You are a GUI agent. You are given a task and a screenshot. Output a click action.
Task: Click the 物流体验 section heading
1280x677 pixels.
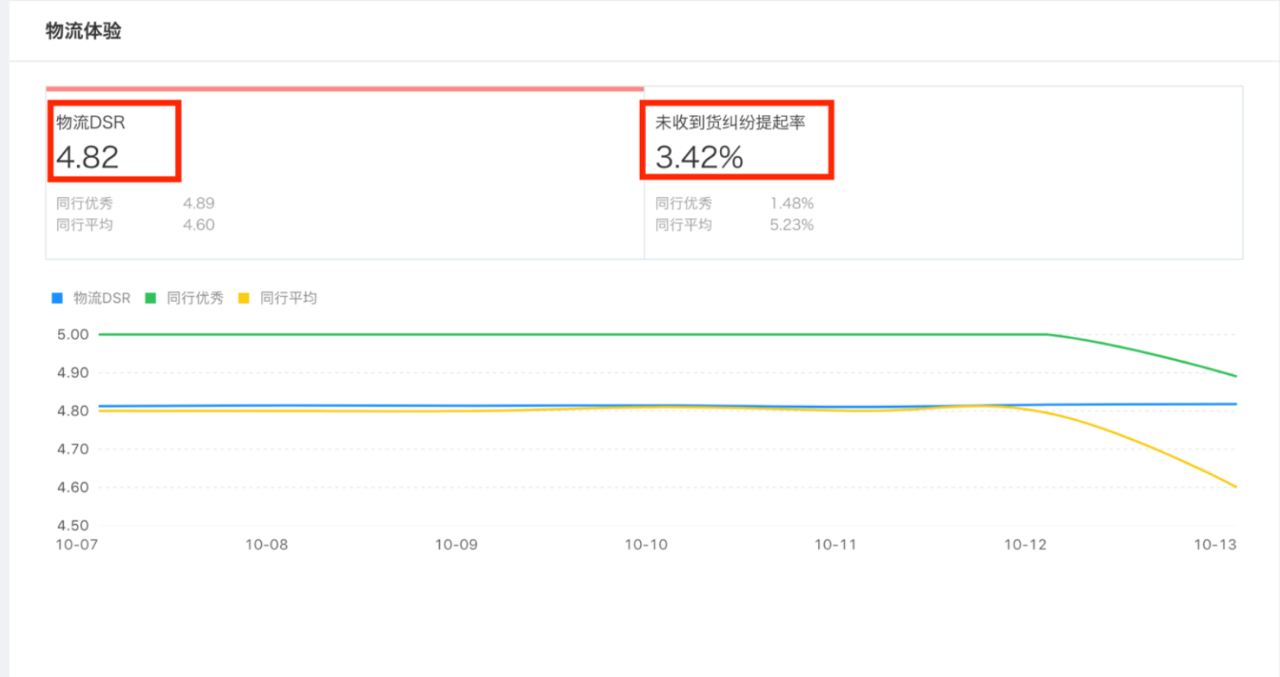click(x=84, y=31)
